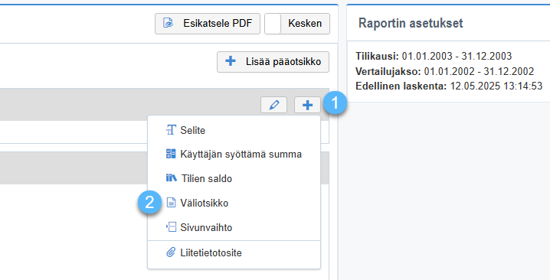Click the Selite text icon
The height and width of the screenshot is (280, 550).
[x=171, y=130]
